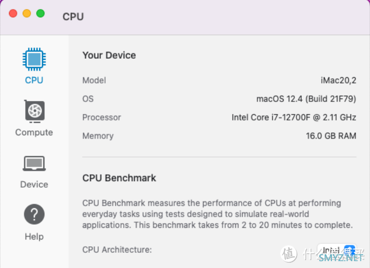This screenshot has width=370, height=268.
Task: Click the blue arrows of architecture selector
Action: click(x=350, y=251)
